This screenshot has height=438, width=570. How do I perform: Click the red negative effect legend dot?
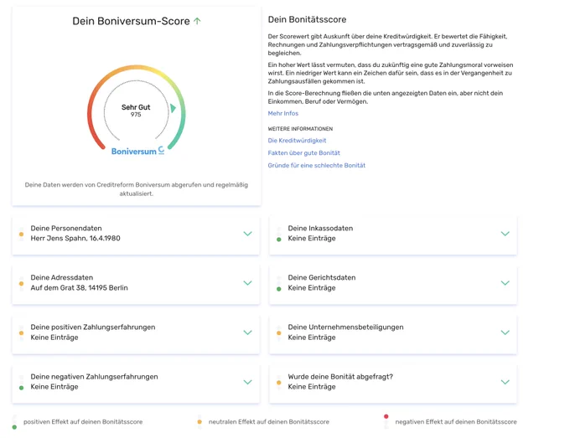[x=386, y=416]
